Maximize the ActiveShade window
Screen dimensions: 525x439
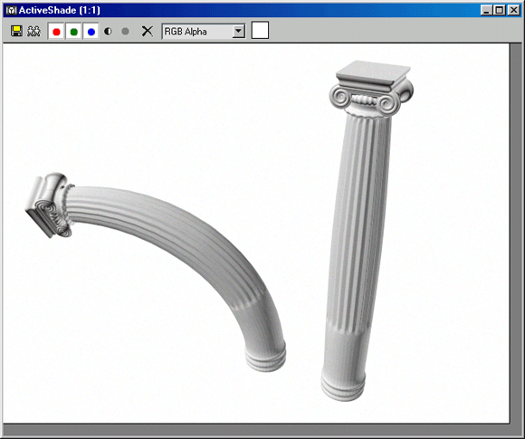500,10
